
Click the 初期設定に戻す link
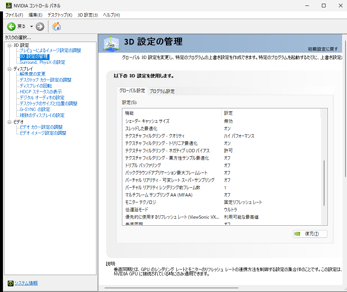coord(323,49)
